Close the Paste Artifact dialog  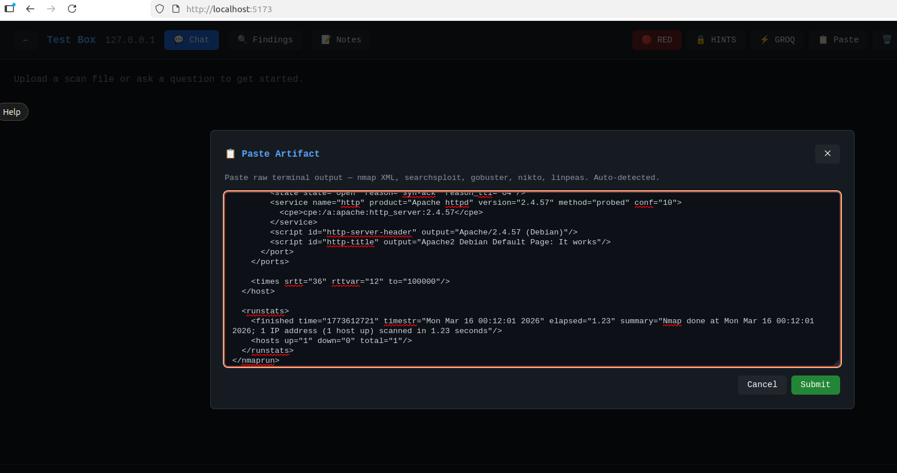pyautogui.click(x=827, y=154)
